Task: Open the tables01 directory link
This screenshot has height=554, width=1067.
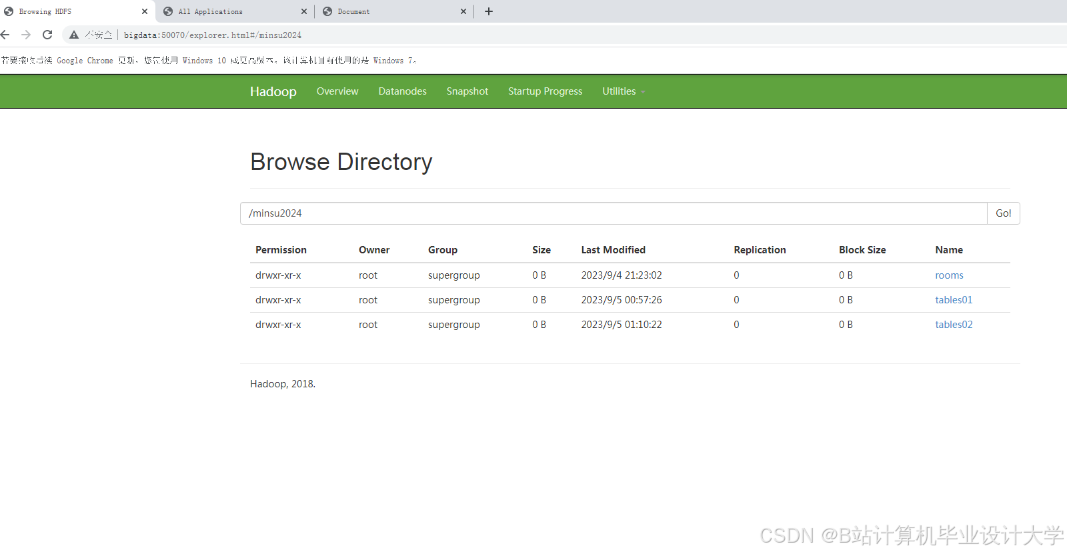Action: (x=954, y=300)
